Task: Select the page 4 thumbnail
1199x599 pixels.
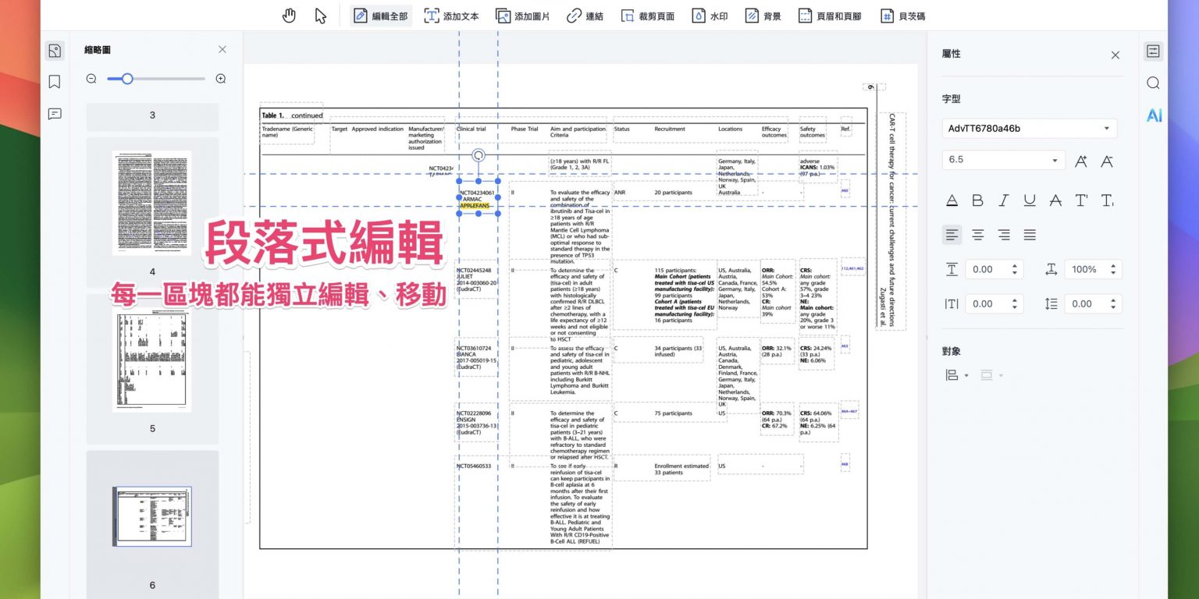Action: (152, 203)
